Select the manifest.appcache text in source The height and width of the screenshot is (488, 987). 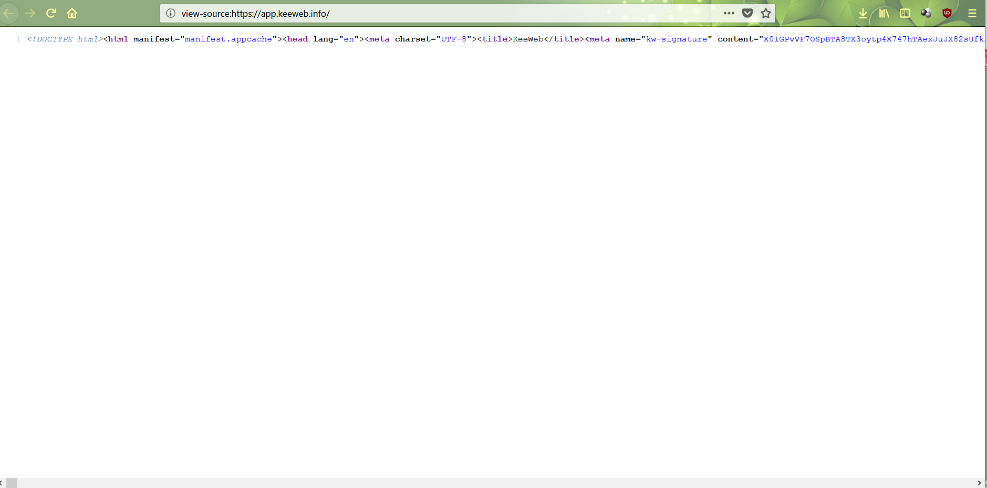pos(228,39)
